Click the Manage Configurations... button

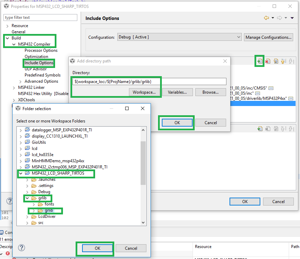[269, 37]
